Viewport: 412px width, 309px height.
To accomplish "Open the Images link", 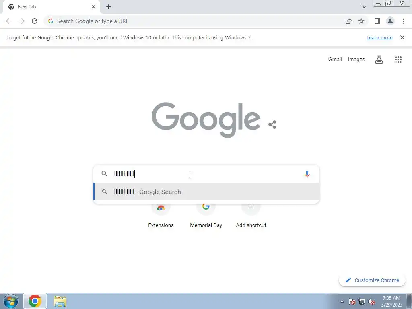I will pyautogui.click(x=356, y=60).
